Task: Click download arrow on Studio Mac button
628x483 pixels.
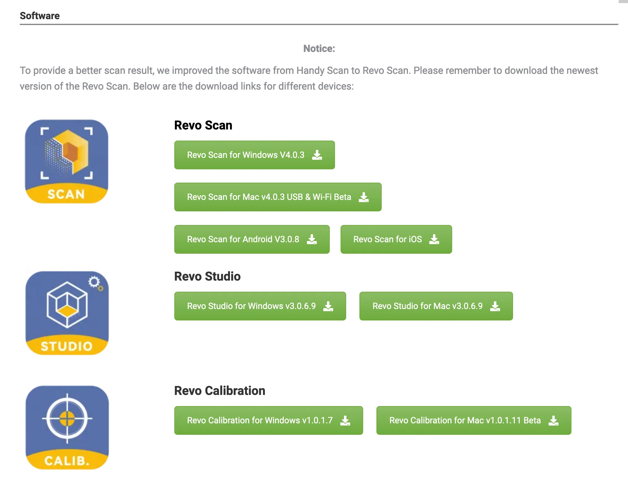Action: (x=495, y=306)
